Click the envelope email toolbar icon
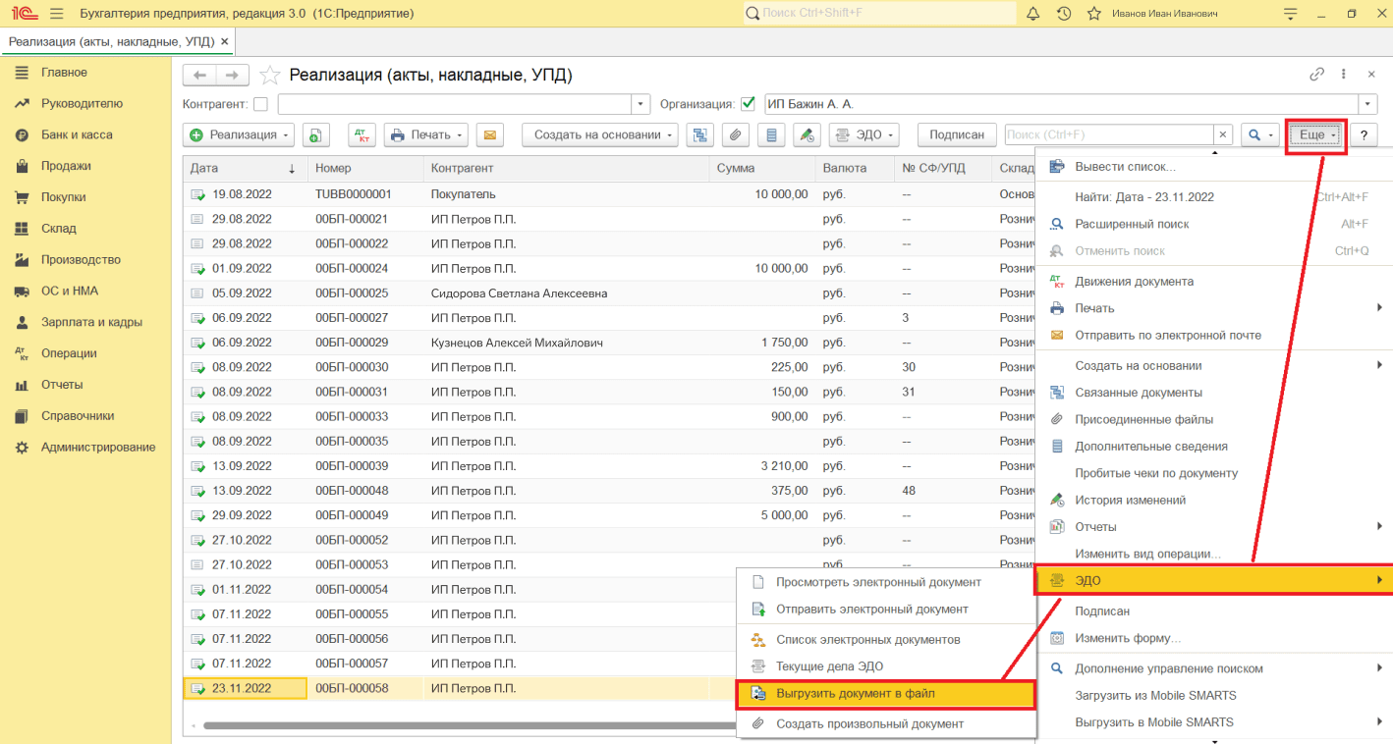The height and width of the screenshot is (744, 1393). click(490, 134)
